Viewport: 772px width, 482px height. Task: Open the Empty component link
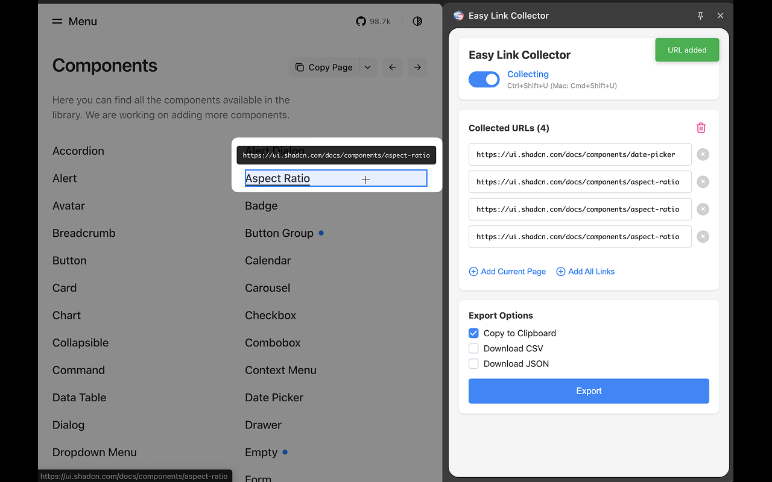pos(261,452)
